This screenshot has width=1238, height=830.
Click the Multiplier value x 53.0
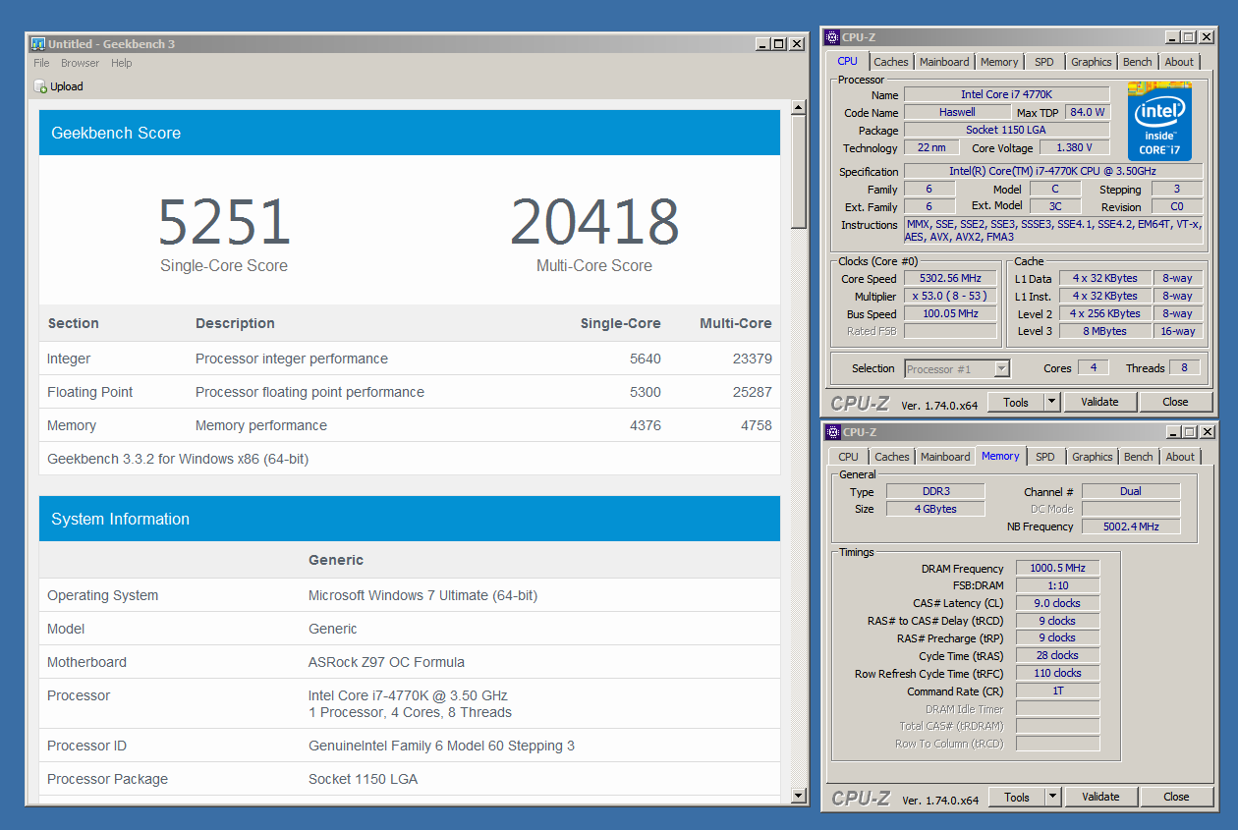coord(950,297)
